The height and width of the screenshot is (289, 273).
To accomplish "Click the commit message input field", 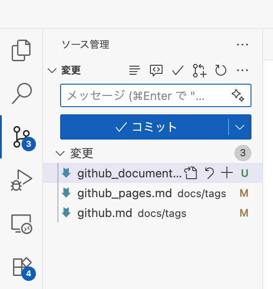I will coord(156,95).
